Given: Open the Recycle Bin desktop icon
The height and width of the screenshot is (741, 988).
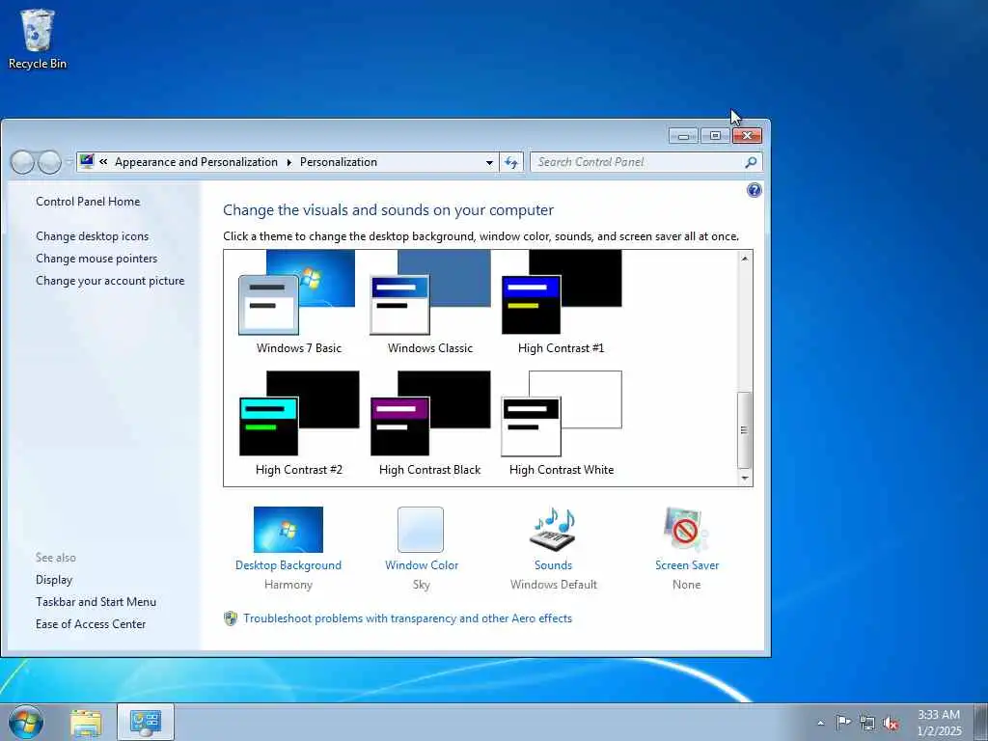Looking at the screenshot, I should tap(38, 39).
